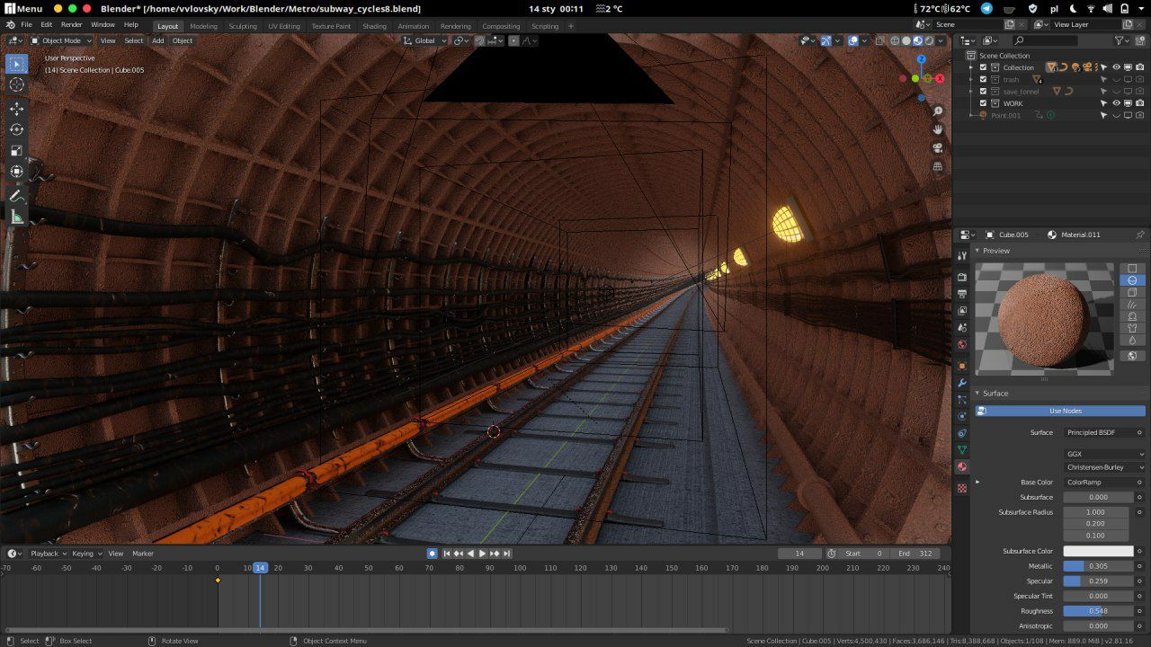This screenshot has height=647, width=1151.
Task: Open the Render menu
Action: pos(71,25)
